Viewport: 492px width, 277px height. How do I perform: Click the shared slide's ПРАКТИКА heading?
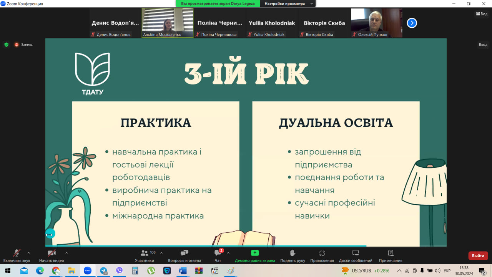click(156, 123)
